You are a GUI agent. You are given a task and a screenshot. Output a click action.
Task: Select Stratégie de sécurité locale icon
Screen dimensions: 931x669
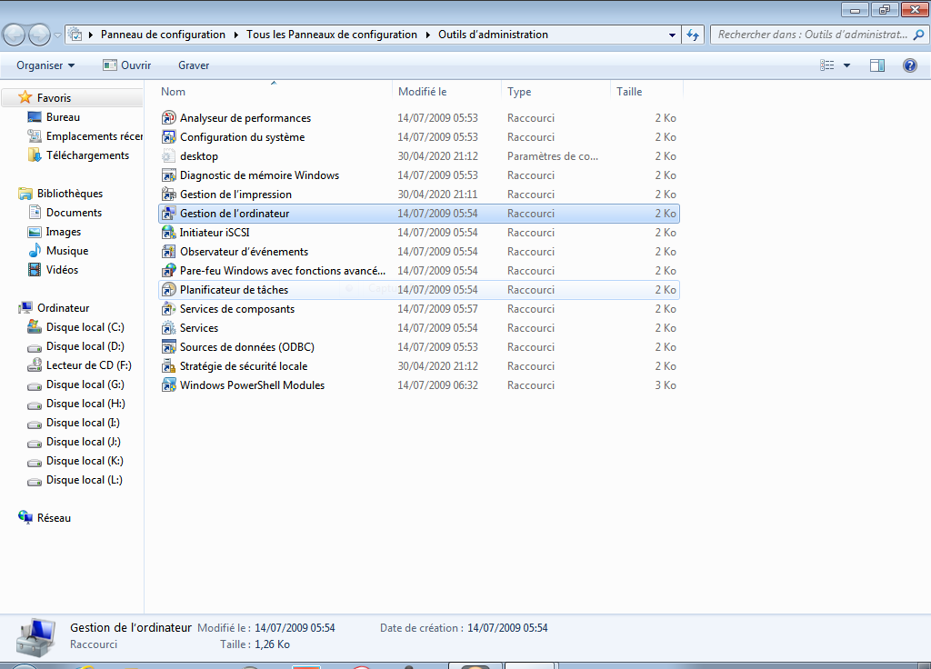(x=168, y=365)
